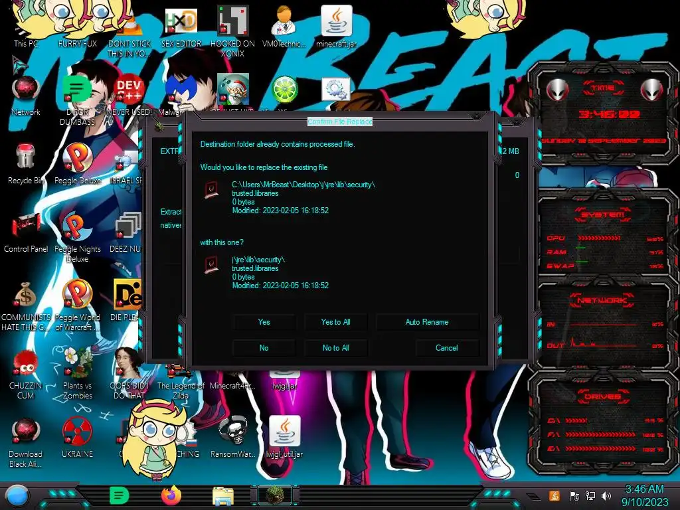Click the C:\Users\MrBeast\Desktop path text

coord(303,185)
